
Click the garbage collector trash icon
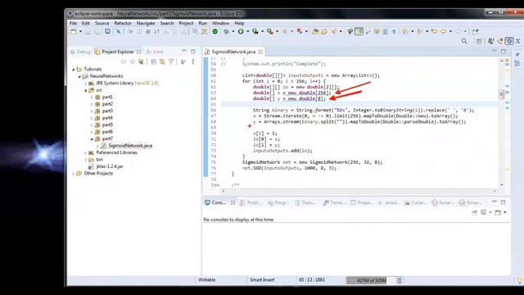tap(400, 280)
